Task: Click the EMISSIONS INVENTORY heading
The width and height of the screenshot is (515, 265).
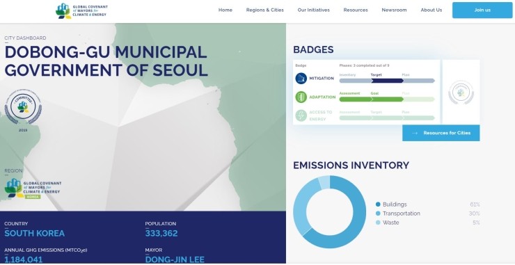Action: [351, 165]
